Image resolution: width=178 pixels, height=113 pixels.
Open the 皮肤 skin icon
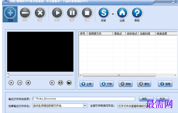click(104, 14)
